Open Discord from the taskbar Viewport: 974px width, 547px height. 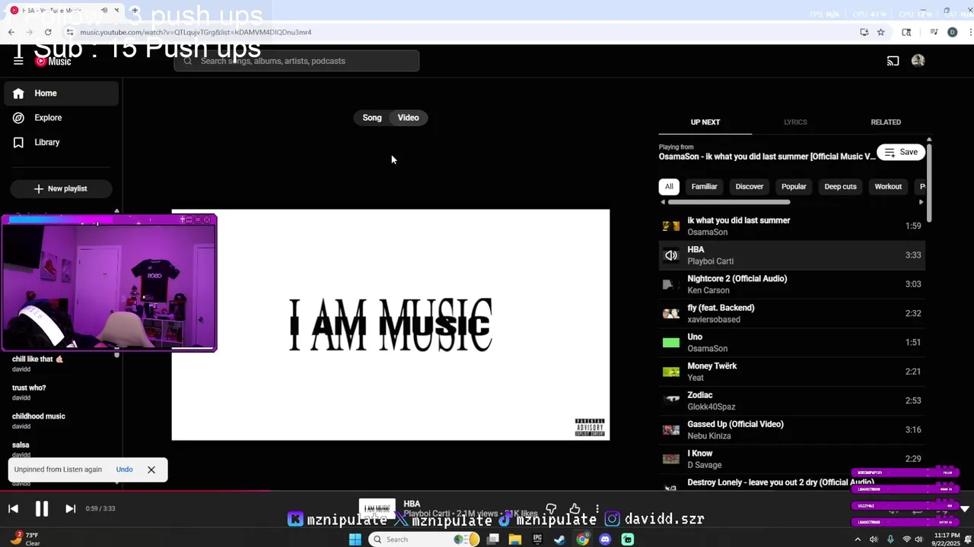[x=605, y=539]
